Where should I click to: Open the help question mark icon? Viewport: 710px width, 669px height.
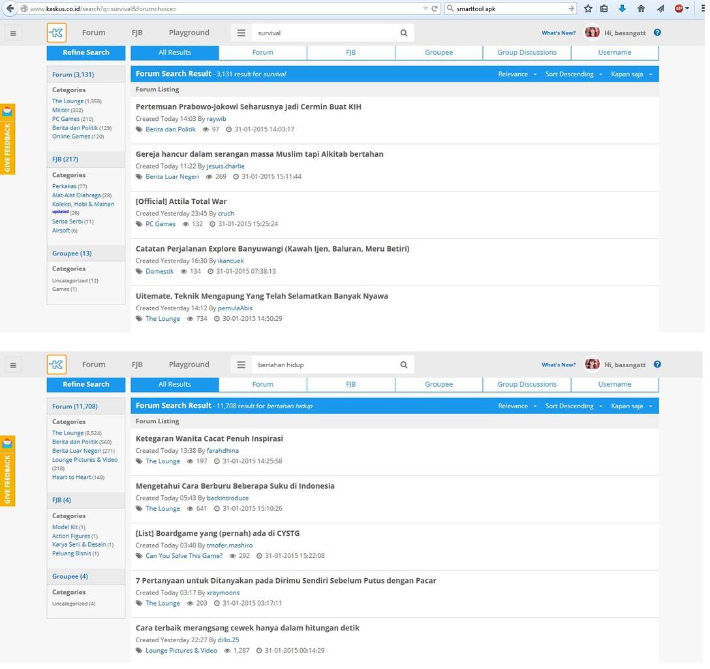click(x=657, y=33)
